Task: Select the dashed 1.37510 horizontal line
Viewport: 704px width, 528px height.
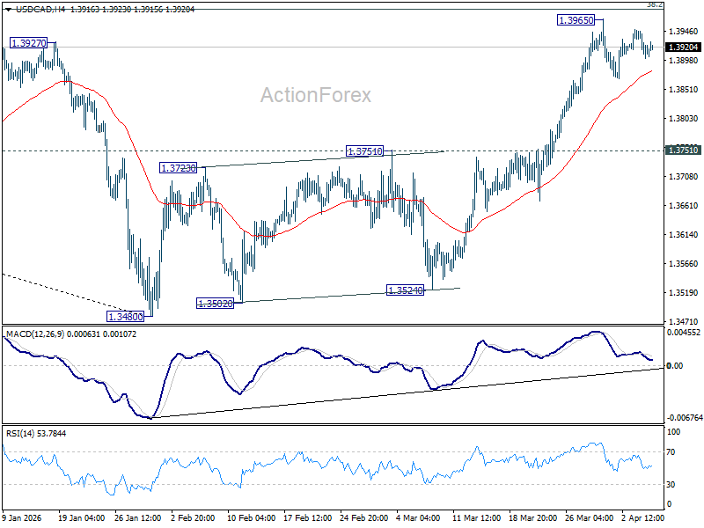Action: (x=333, y=150)
